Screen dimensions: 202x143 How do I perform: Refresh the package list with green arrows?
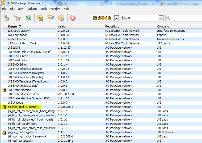pyautogui.click(x=29, y=18)
